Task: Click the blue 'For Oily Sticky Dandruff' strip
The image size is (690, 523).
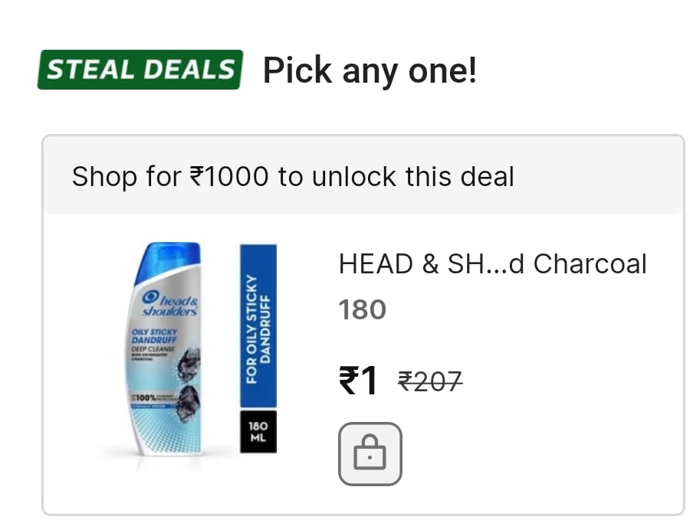Action: [x=258, y=325]
